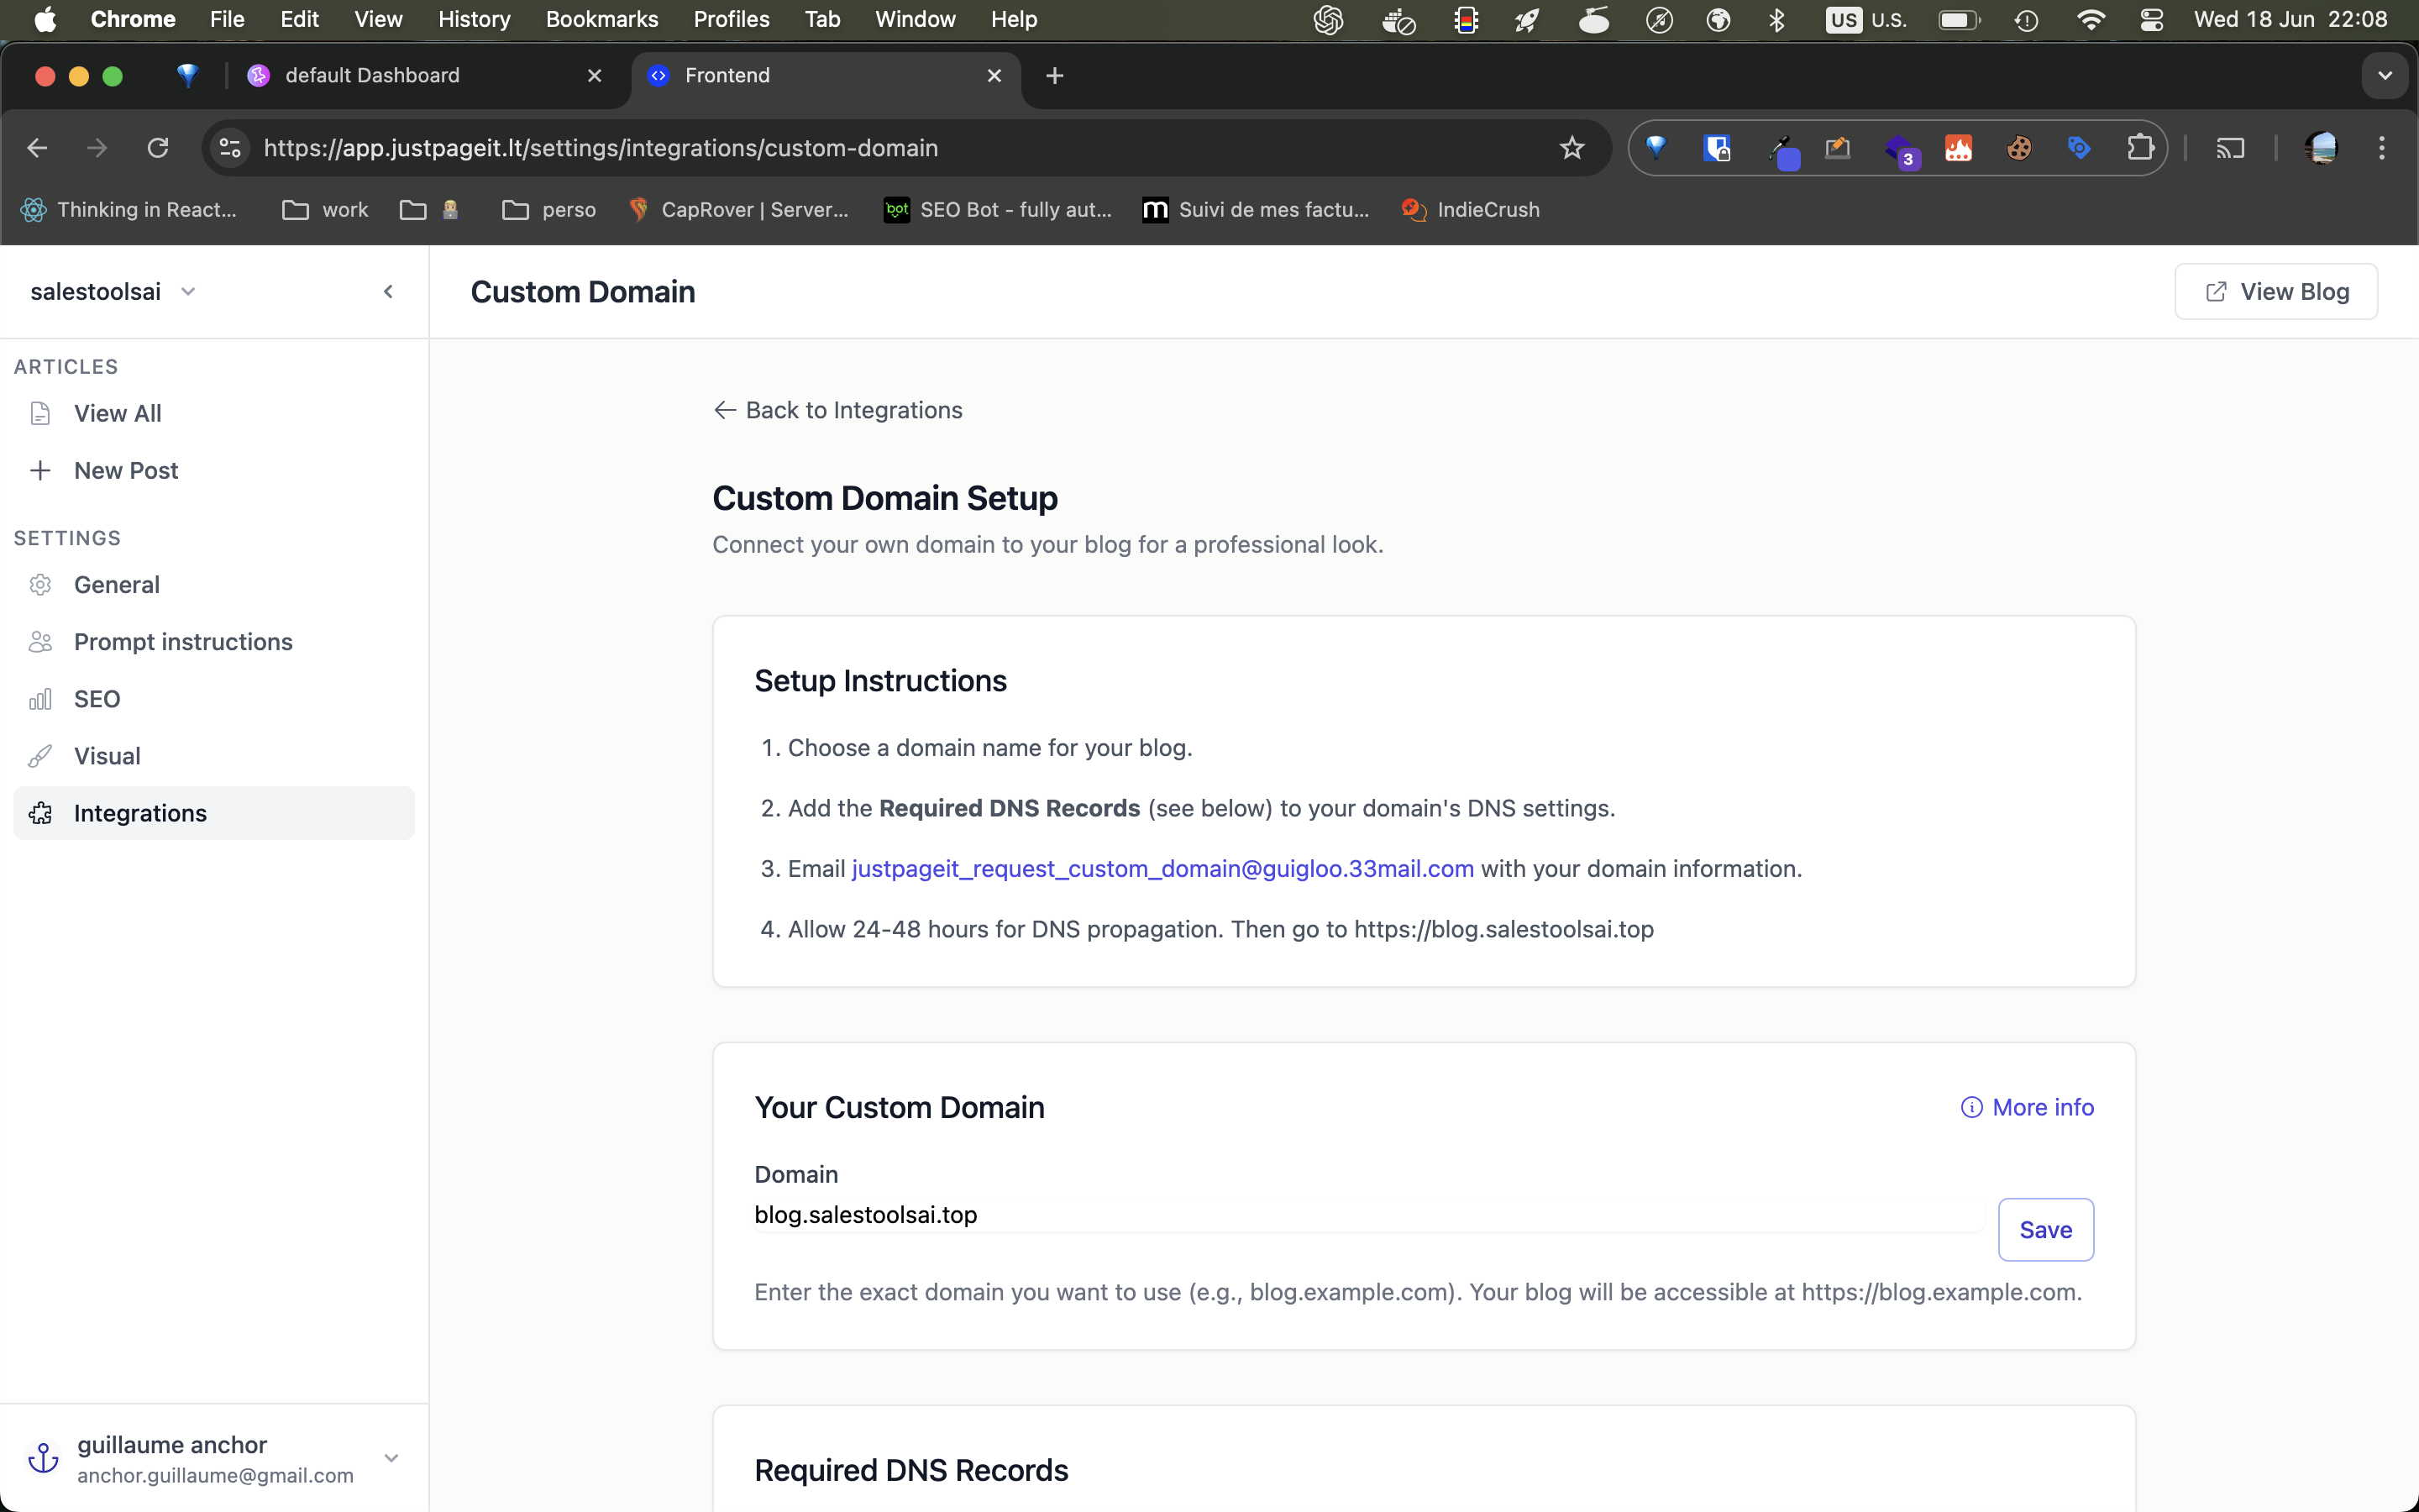The image size is (2419, 1512).
Task: Click the Domain input field
Action: click(1368, 1215)
